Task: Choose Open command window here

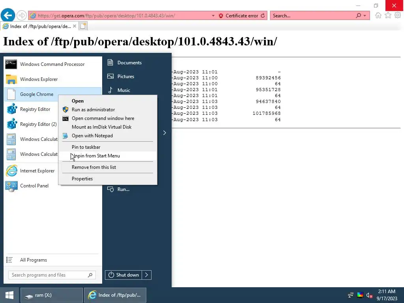Action: click(108, 118)
